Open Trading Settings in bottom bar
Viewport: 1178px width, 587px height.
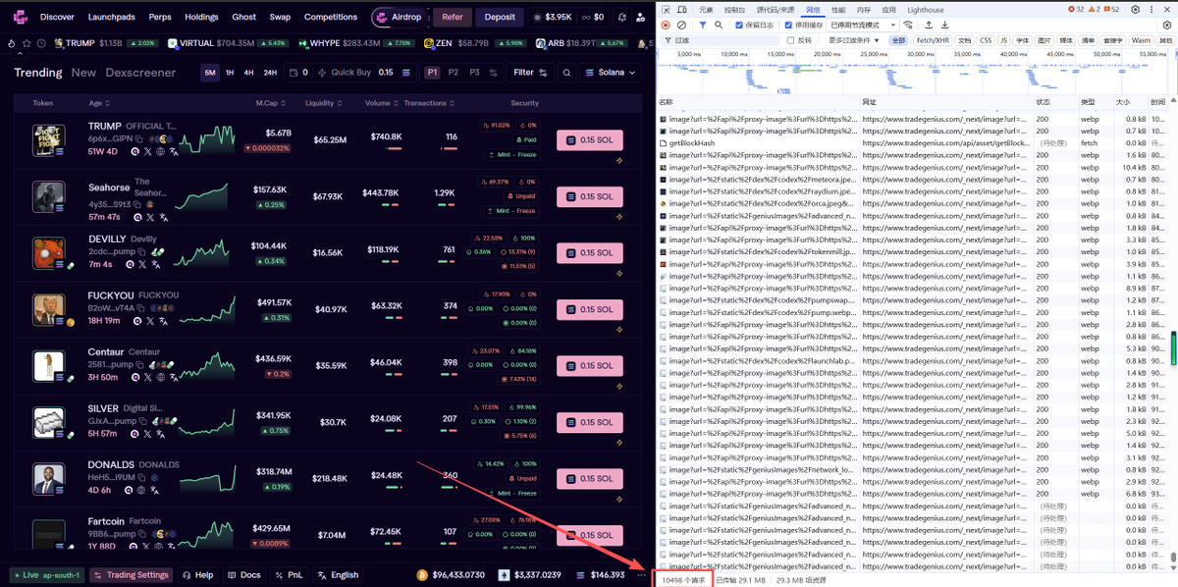(132, 575)
